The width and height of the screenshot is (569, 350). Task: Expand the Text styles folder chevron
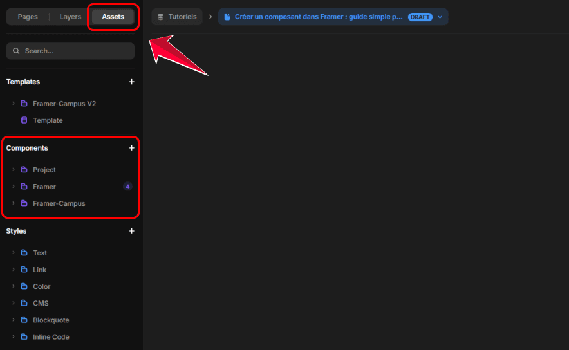coord(14,252)
